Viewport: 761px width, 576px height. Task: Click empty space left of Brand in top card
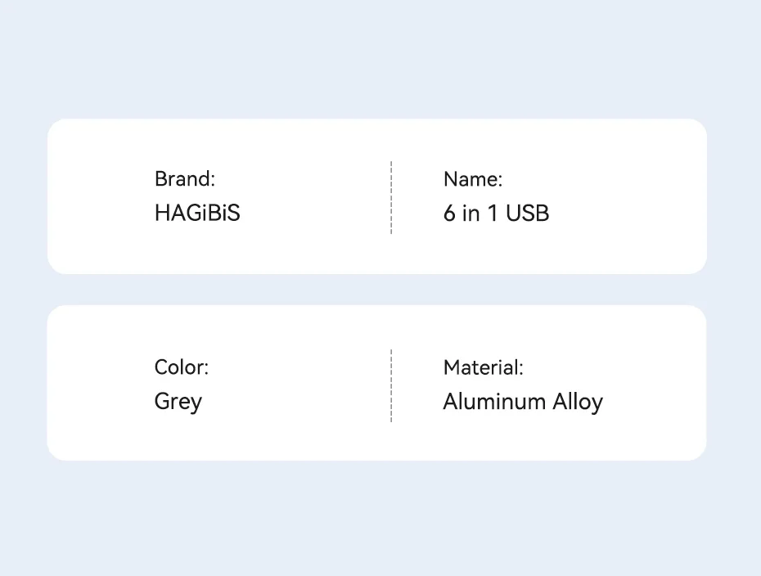tap(98, 196)
